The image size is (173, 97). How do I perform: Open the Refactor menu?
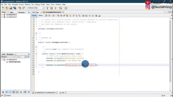[x=28, y=4]
